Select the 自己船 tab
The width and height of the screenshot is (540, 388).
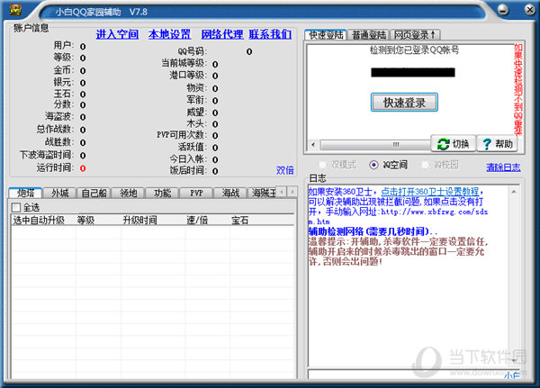pos(94,193)
